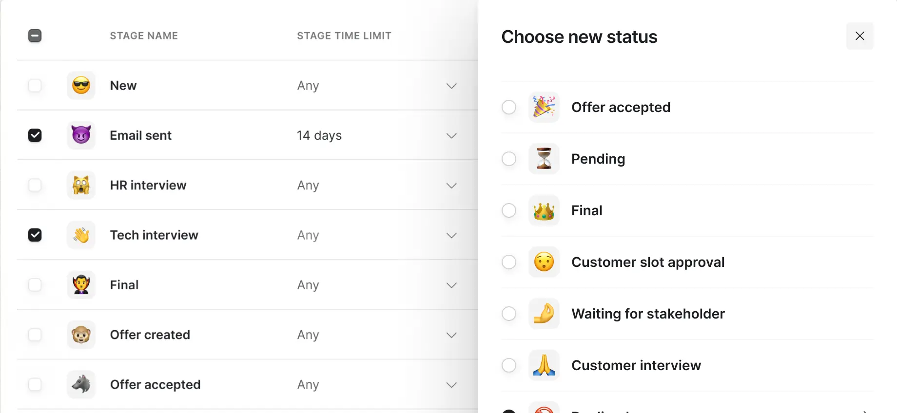
Task: Open the Final stage row dropdown arrow
Action: point(451,285)
